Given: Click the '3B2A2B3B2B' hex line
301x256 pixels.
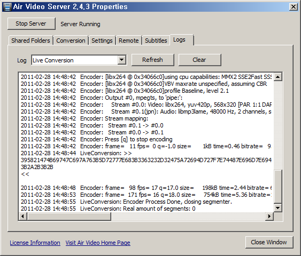Looking at the screenshot, I should click(37, 167).
